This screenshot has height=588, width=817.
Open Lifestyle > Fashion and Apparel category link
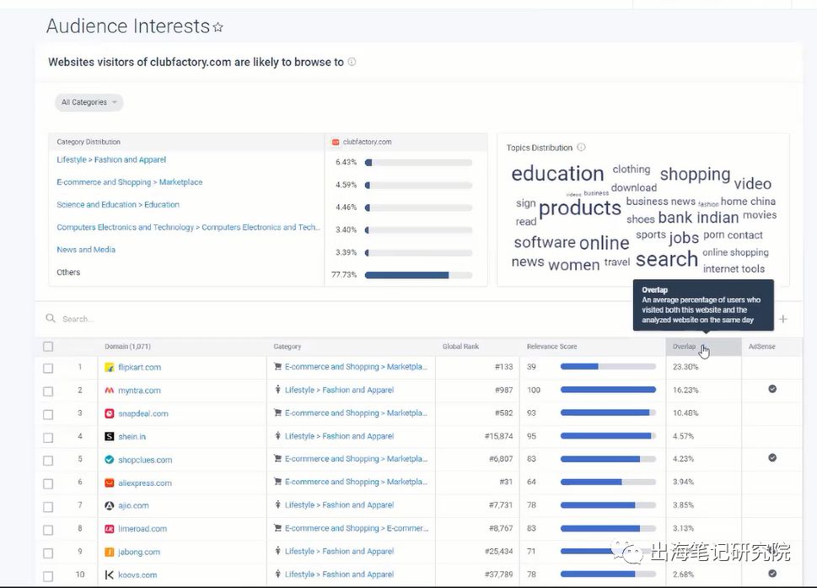coord(111,160)
